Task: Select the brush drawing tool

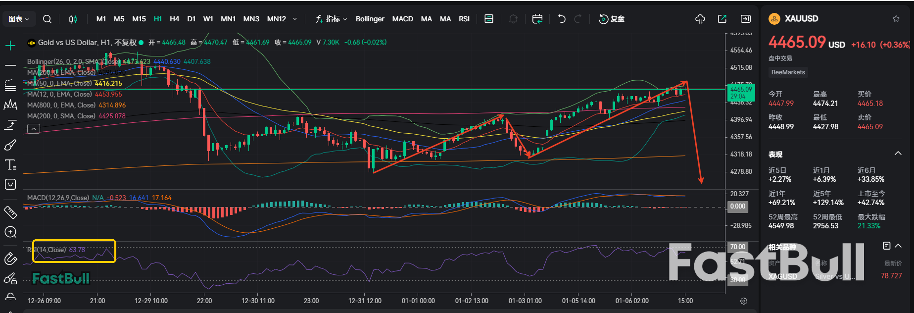Action: pyautogui.click(x=10, y=145)
